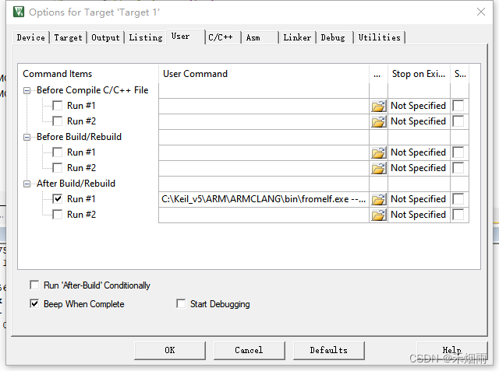This screenshot has width=499, height=371.
Task: Browse for After Build Run #2 command
Action: [x=379, y=215]
